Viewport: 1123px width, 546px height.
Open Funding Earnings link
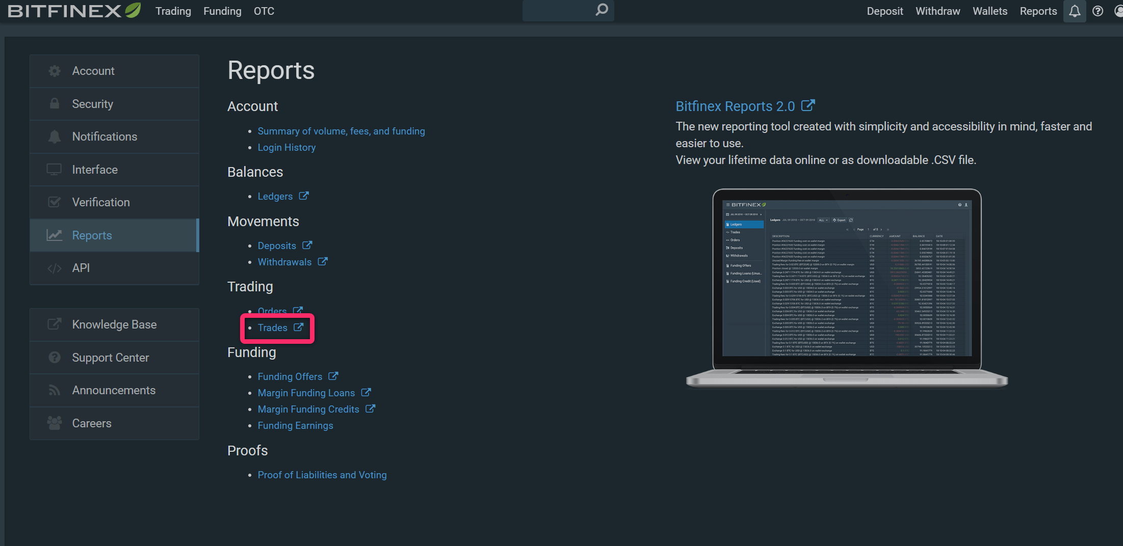point(295,425)
